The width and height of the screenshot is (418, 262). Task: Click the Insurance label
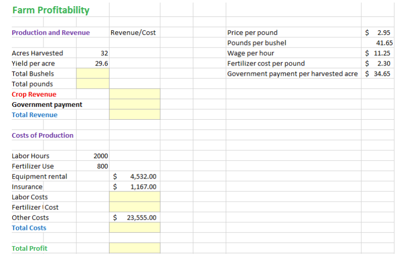[27, 187]
